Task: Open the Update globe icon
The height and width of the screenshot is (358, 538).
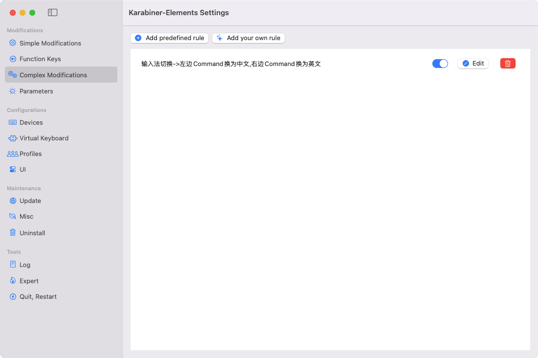Action: 13,201
